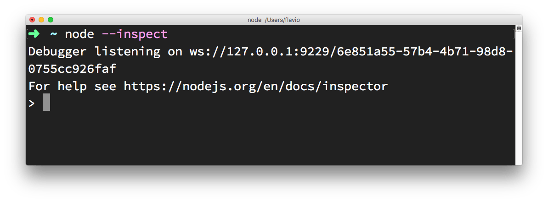Click the block cursor at the prompt

pos(46,103)
